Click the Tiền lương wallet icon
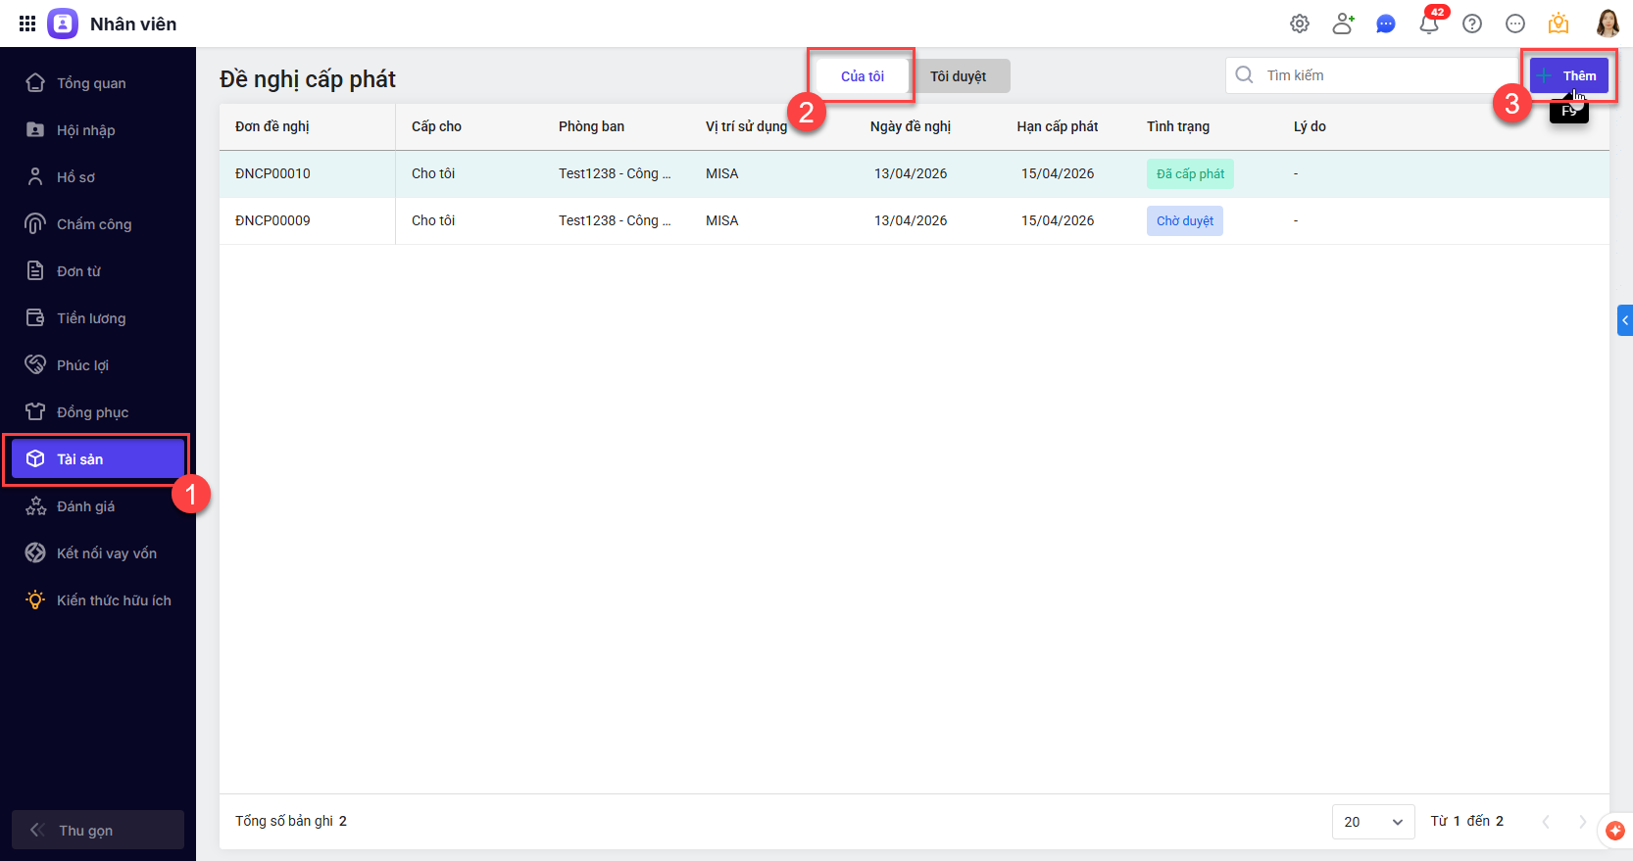 click(35, 317)
